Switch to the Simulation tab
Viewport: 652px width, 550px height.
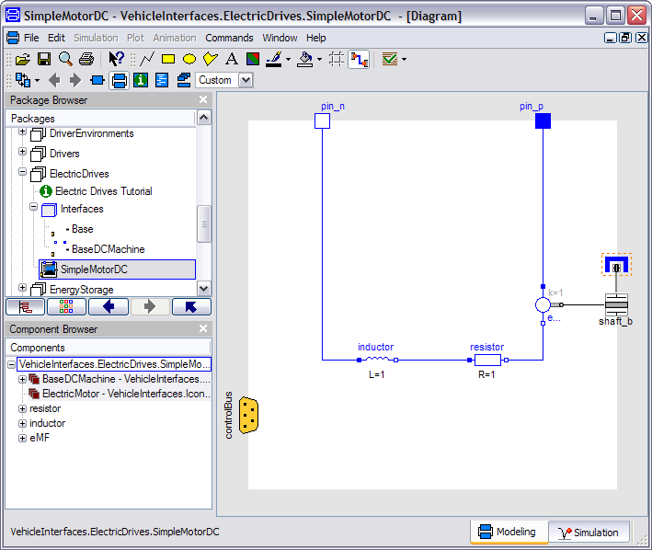(589, 533)
